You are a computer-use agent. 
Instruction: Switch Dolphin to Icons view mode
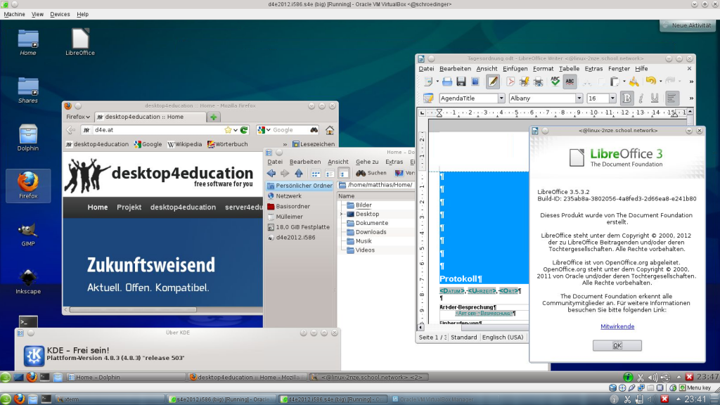click(316, 174)
